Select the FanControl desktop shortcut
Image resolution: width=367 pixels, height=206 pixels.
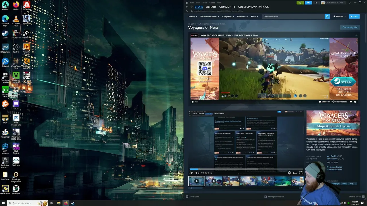pyautogui.click(x=5, y=133)
